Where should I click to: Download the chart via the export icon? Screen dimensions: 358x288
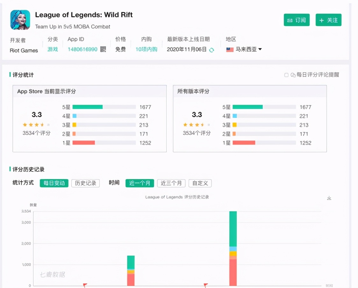[x=329, y=198]
